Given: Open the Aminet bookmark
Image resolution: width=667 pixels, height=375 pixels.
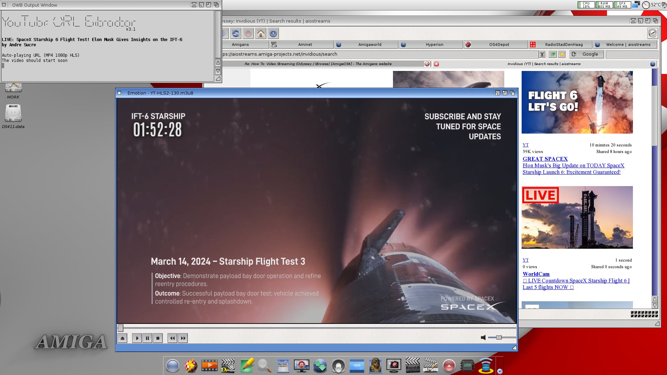Looking at the screenshot, I should click(x=302, y=45).
